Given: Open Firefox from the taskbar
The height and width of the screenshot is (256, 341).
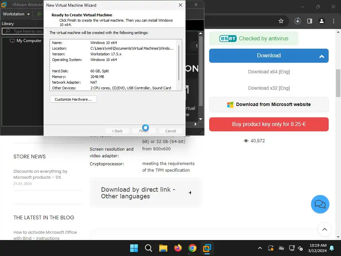Looking at the screenshot, I should (178, 248).
